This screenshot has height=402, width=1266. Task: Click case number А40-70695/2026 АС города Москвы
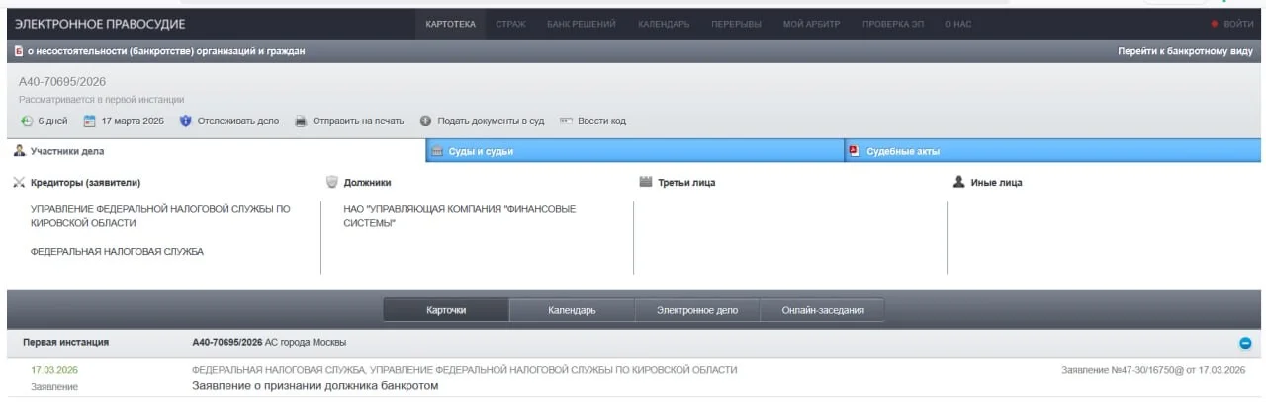pyautogui.click(x=269, y=343)
